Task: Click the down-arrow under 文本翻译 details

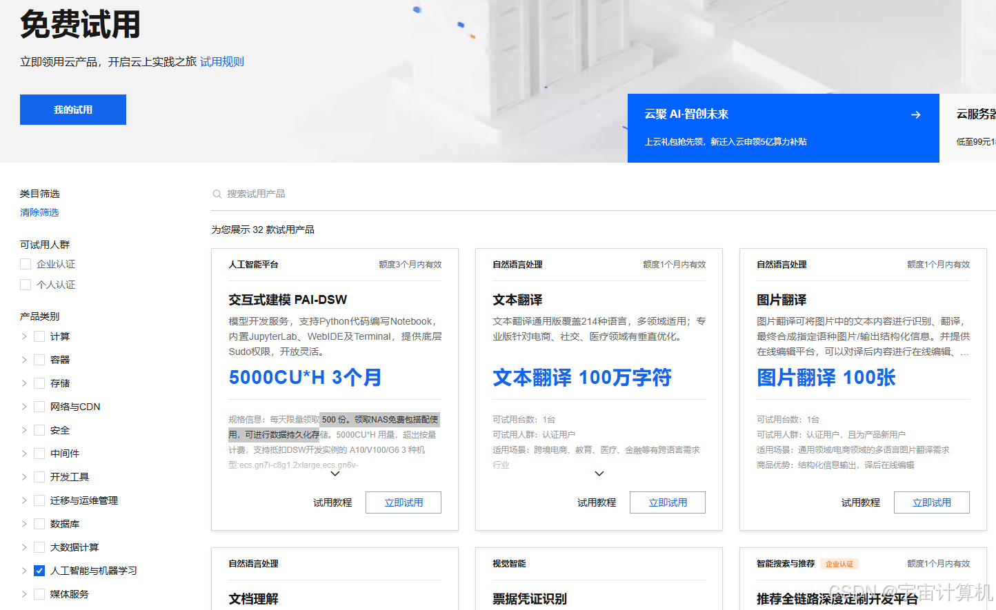Action: (599, 474)
